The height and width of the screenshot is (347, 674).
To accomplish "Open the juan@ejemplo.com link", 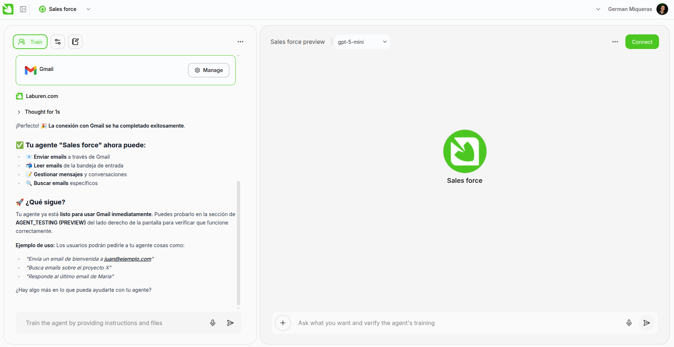I will click(128, 259).
